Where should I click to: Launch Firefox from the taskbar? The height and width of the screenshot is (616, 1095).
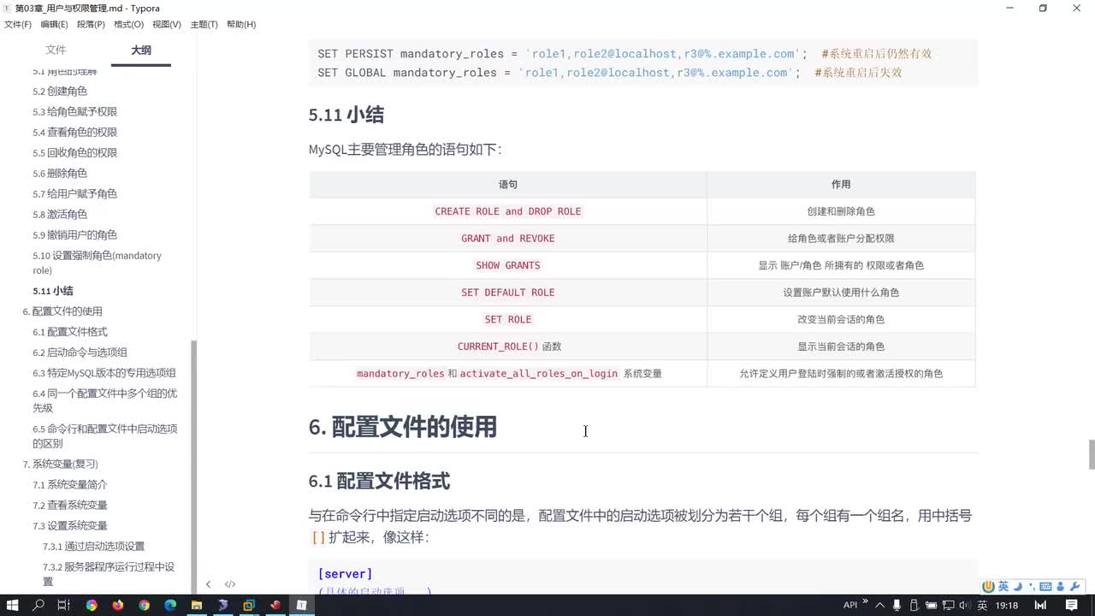(x=117, y=605)
